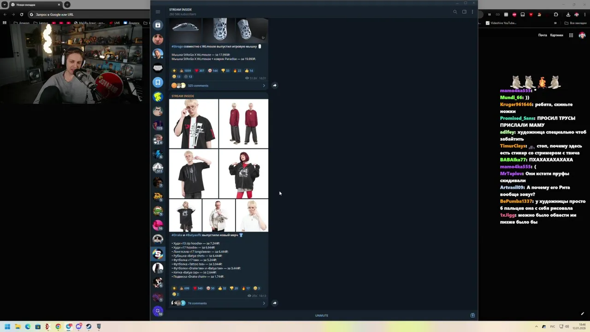Open black hoodie red-haired model photo
Viewport: 590px width, 332px height.
point(243,174)
